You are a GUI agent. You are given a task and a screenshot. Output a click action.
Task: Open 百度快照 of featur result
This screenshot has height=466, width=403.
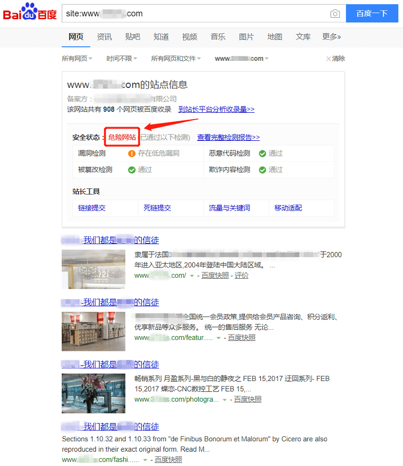click(242, 338)
